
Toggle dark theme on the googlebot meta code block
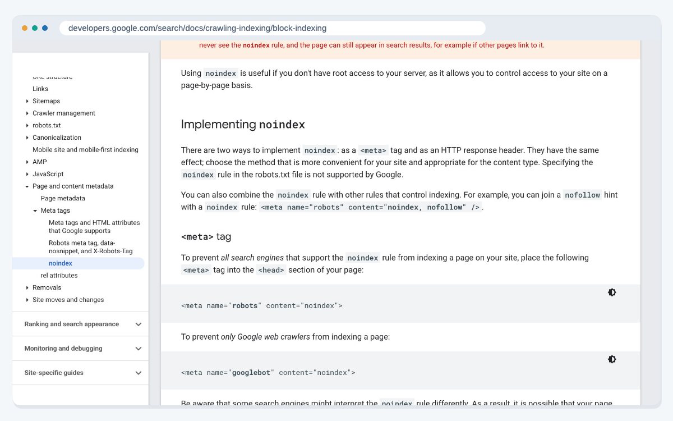(612, 359)
